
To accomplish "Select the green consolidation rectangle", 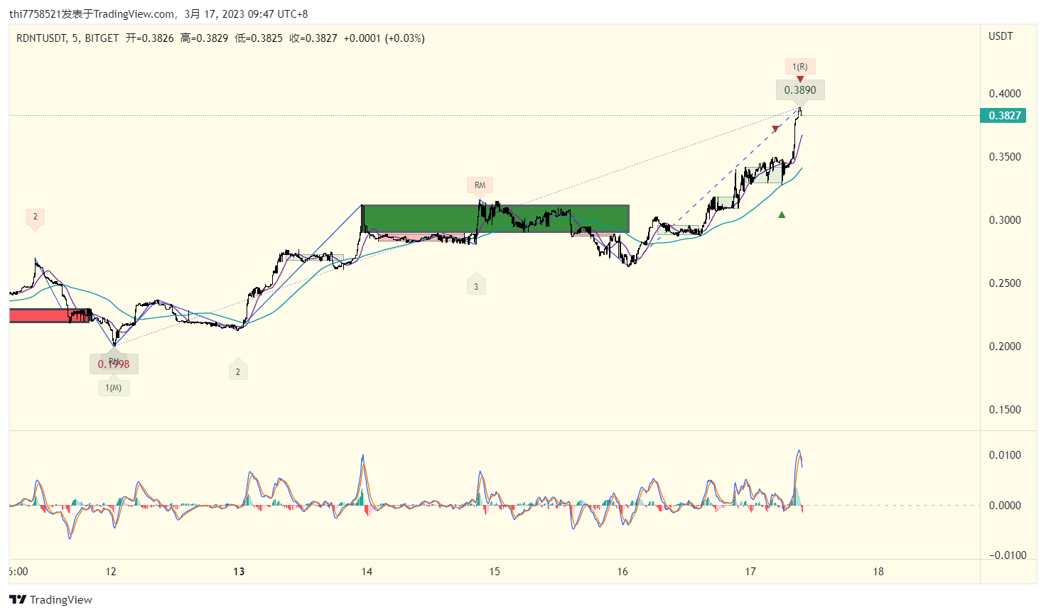I will (x=495, y=219).
